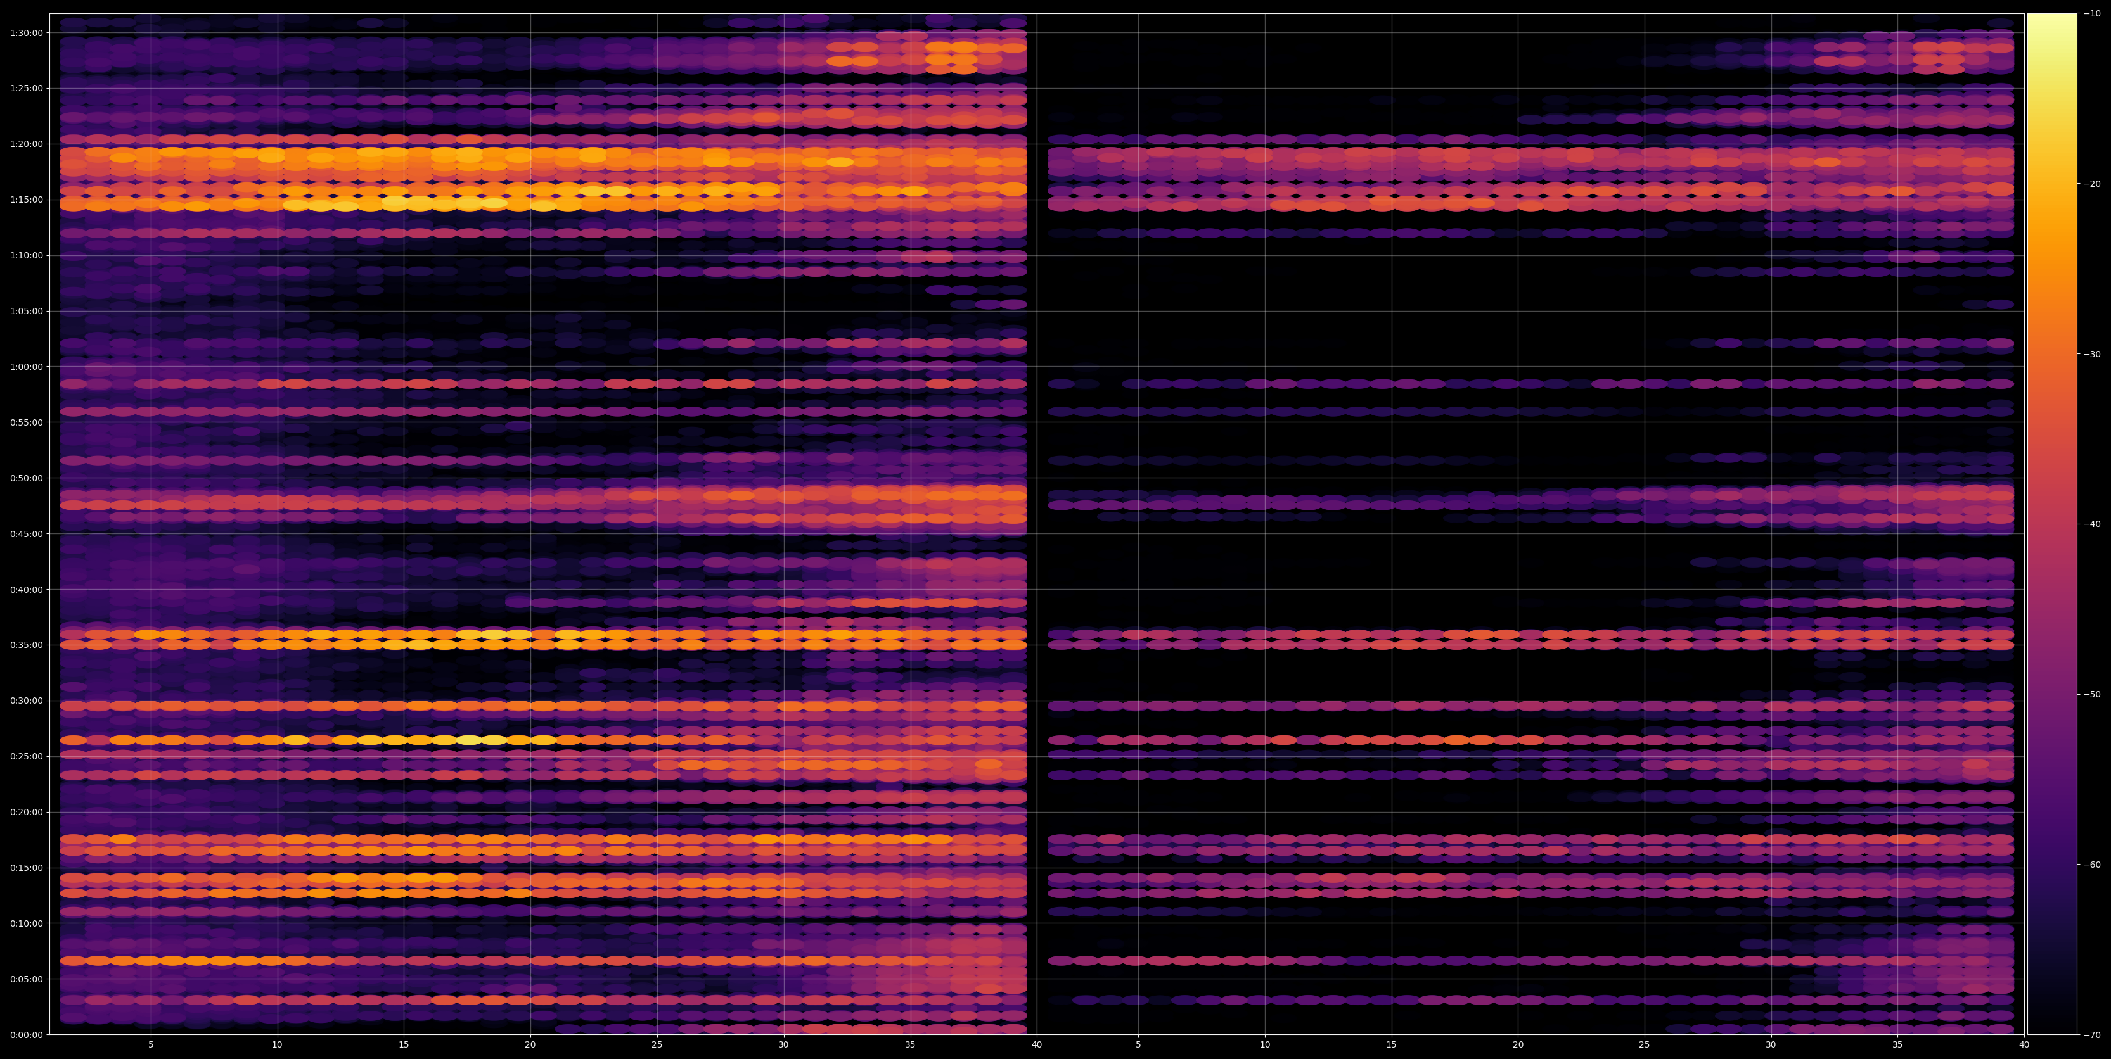Click x-axis label 35 of the right heatmap
The height and width of the screenshot is (1059, 2111).
click(1898, 1045)
